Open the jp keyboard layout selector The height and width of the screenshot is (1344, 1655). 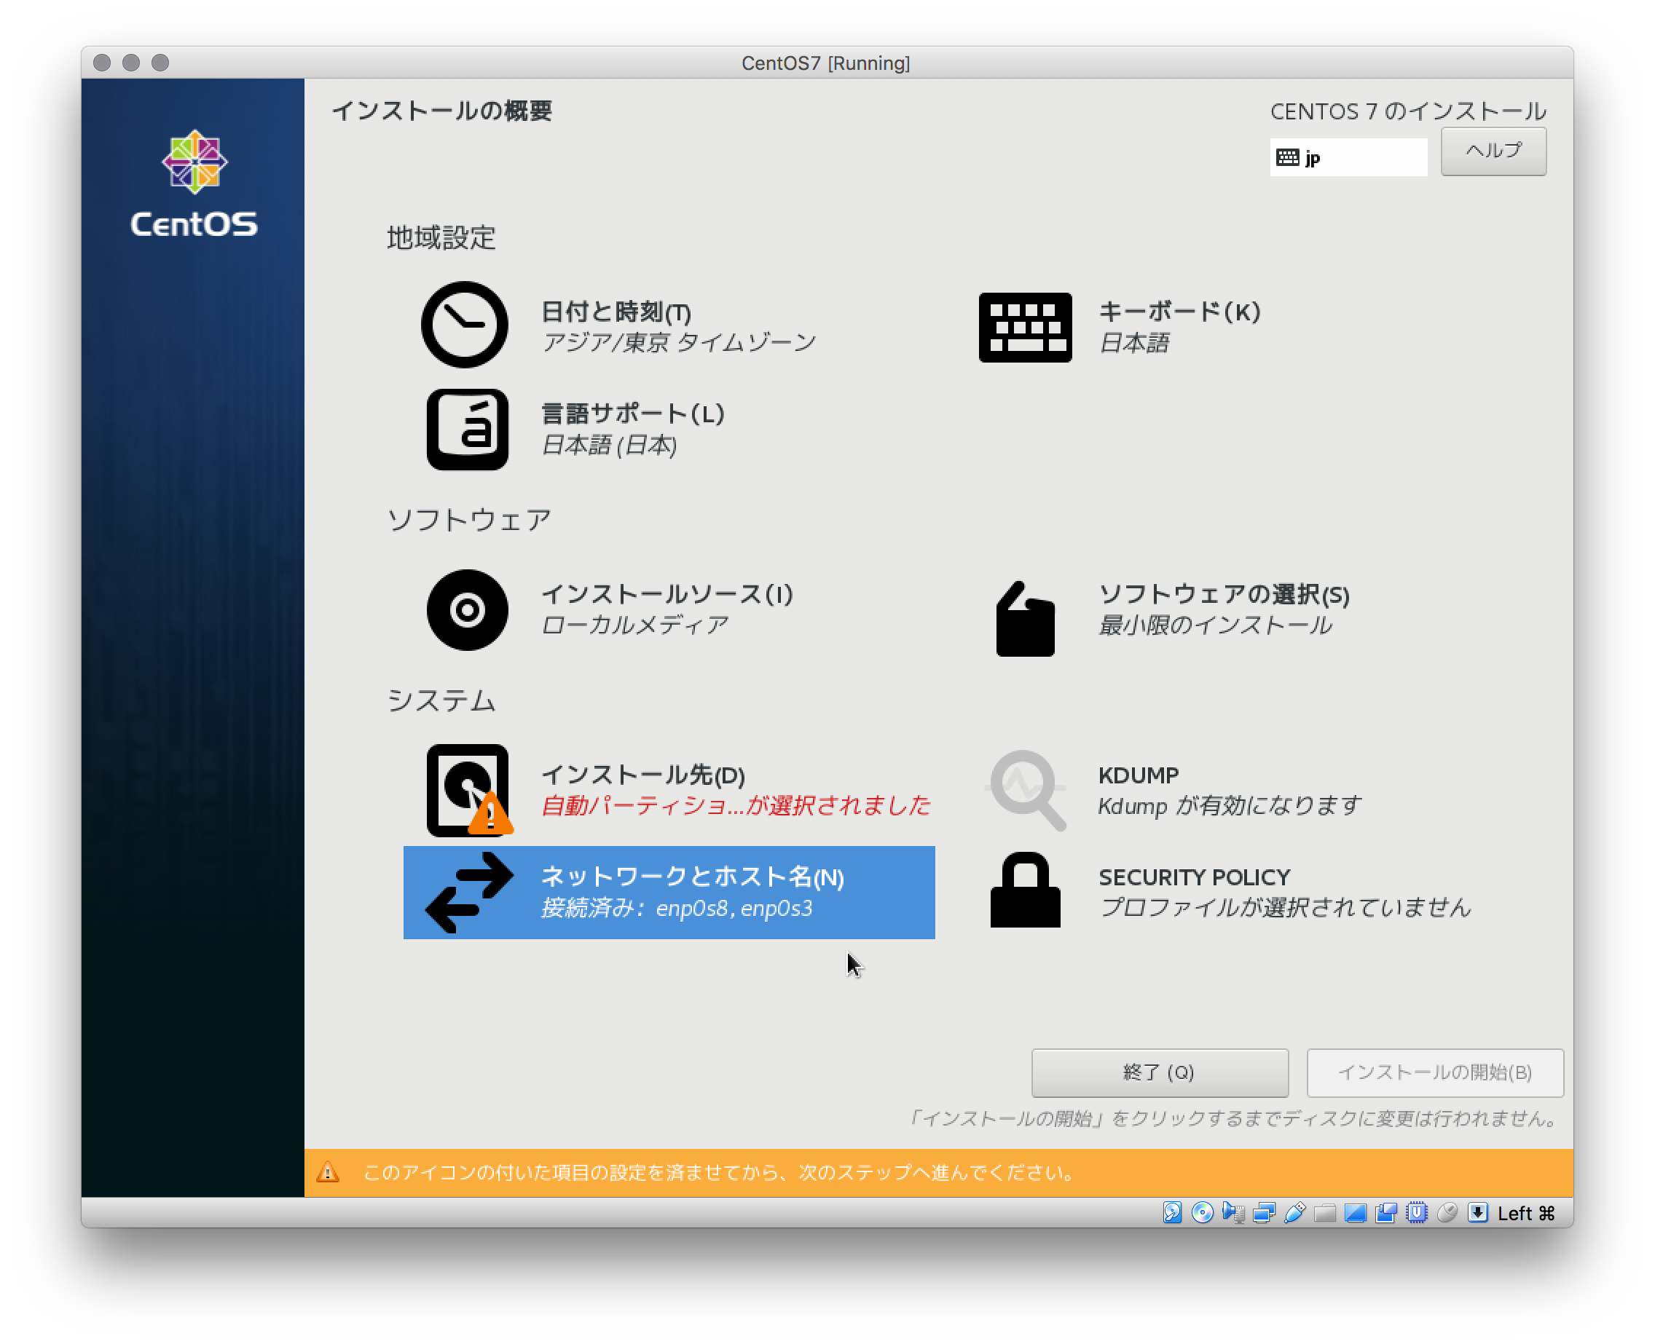click(x=1348, y=157)
